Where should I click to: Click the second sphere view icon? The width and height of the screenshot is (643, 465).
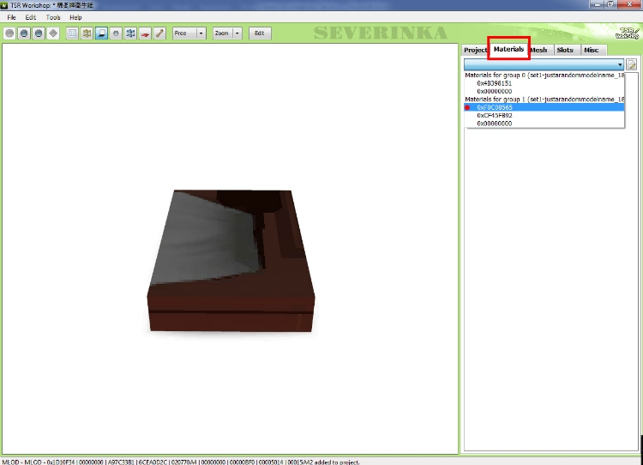24,33
